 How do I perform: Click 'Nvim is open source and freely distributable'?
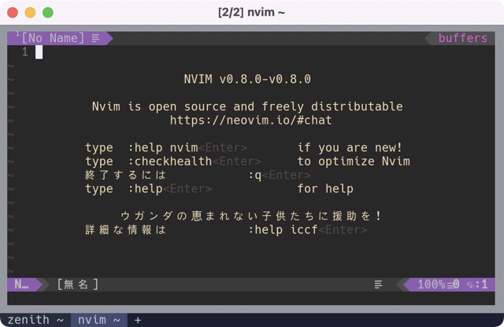[x=247, y=106]
